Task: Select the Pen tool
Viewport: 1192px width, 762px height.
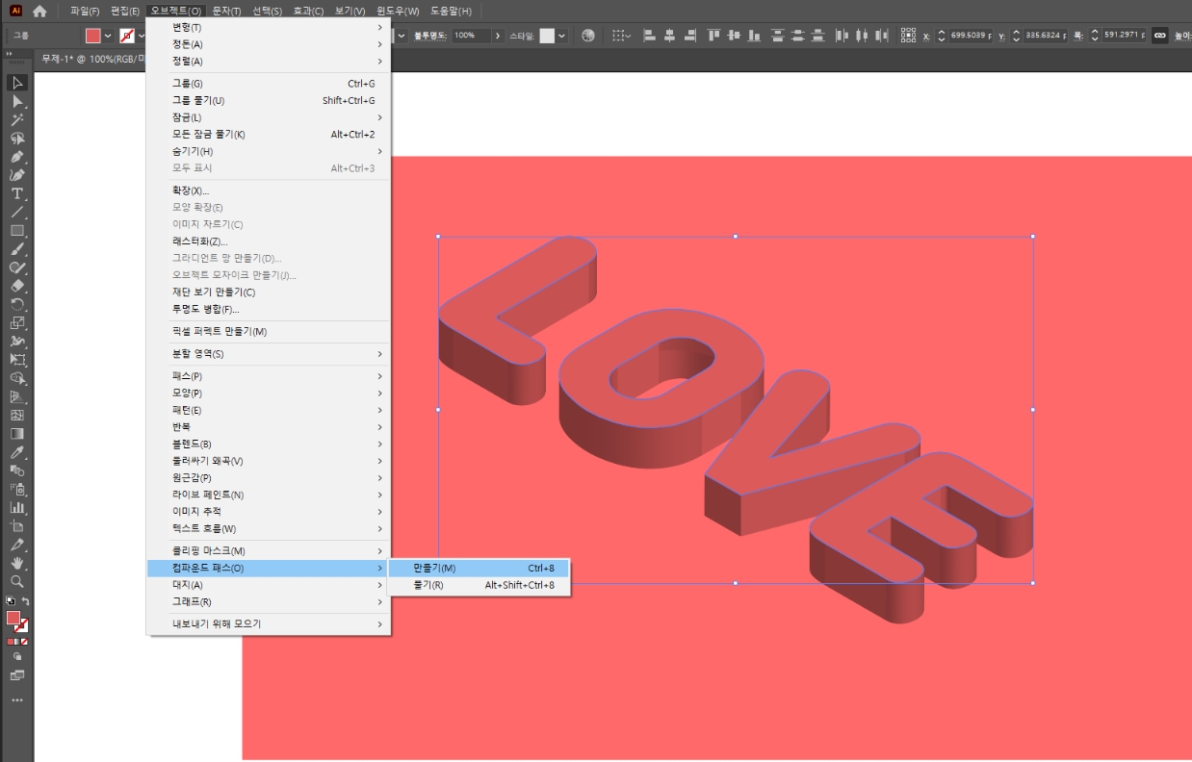Action: pos(17,156)
